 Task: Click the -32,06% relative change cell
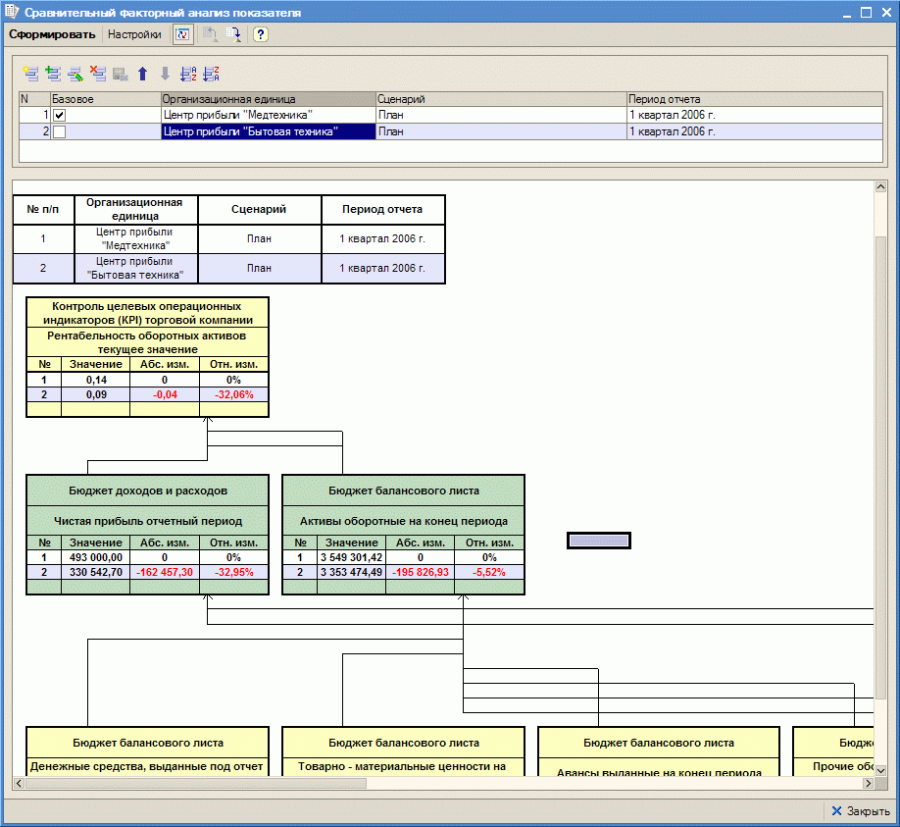click(233, 394)
